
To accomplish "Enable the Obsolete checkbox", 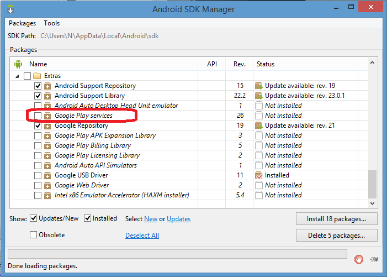I will (x=33, y=235).
